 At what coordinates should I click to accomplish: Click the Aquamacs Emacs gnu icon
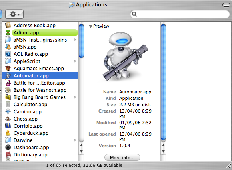pos(8,68)
